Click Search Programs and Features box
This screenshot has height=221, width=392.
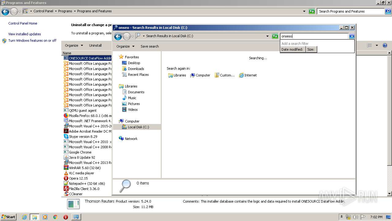pyautogui.click(x=351, y=11)
